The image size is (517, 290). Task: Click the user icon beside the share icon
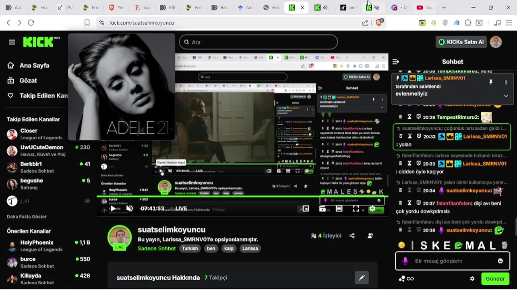tap(370, 236)
